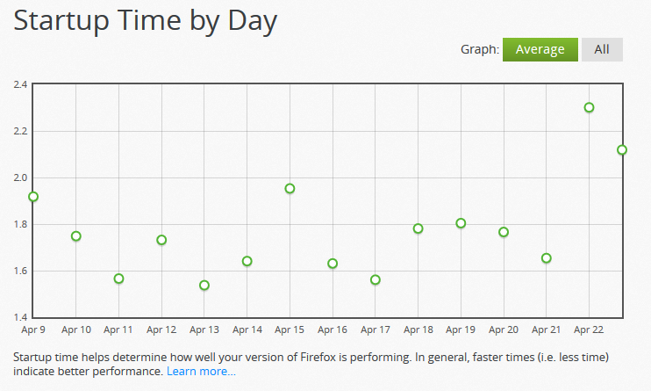Select the Apr 15 data point
Screen dimensions: 651x391
tap(290, 188)
